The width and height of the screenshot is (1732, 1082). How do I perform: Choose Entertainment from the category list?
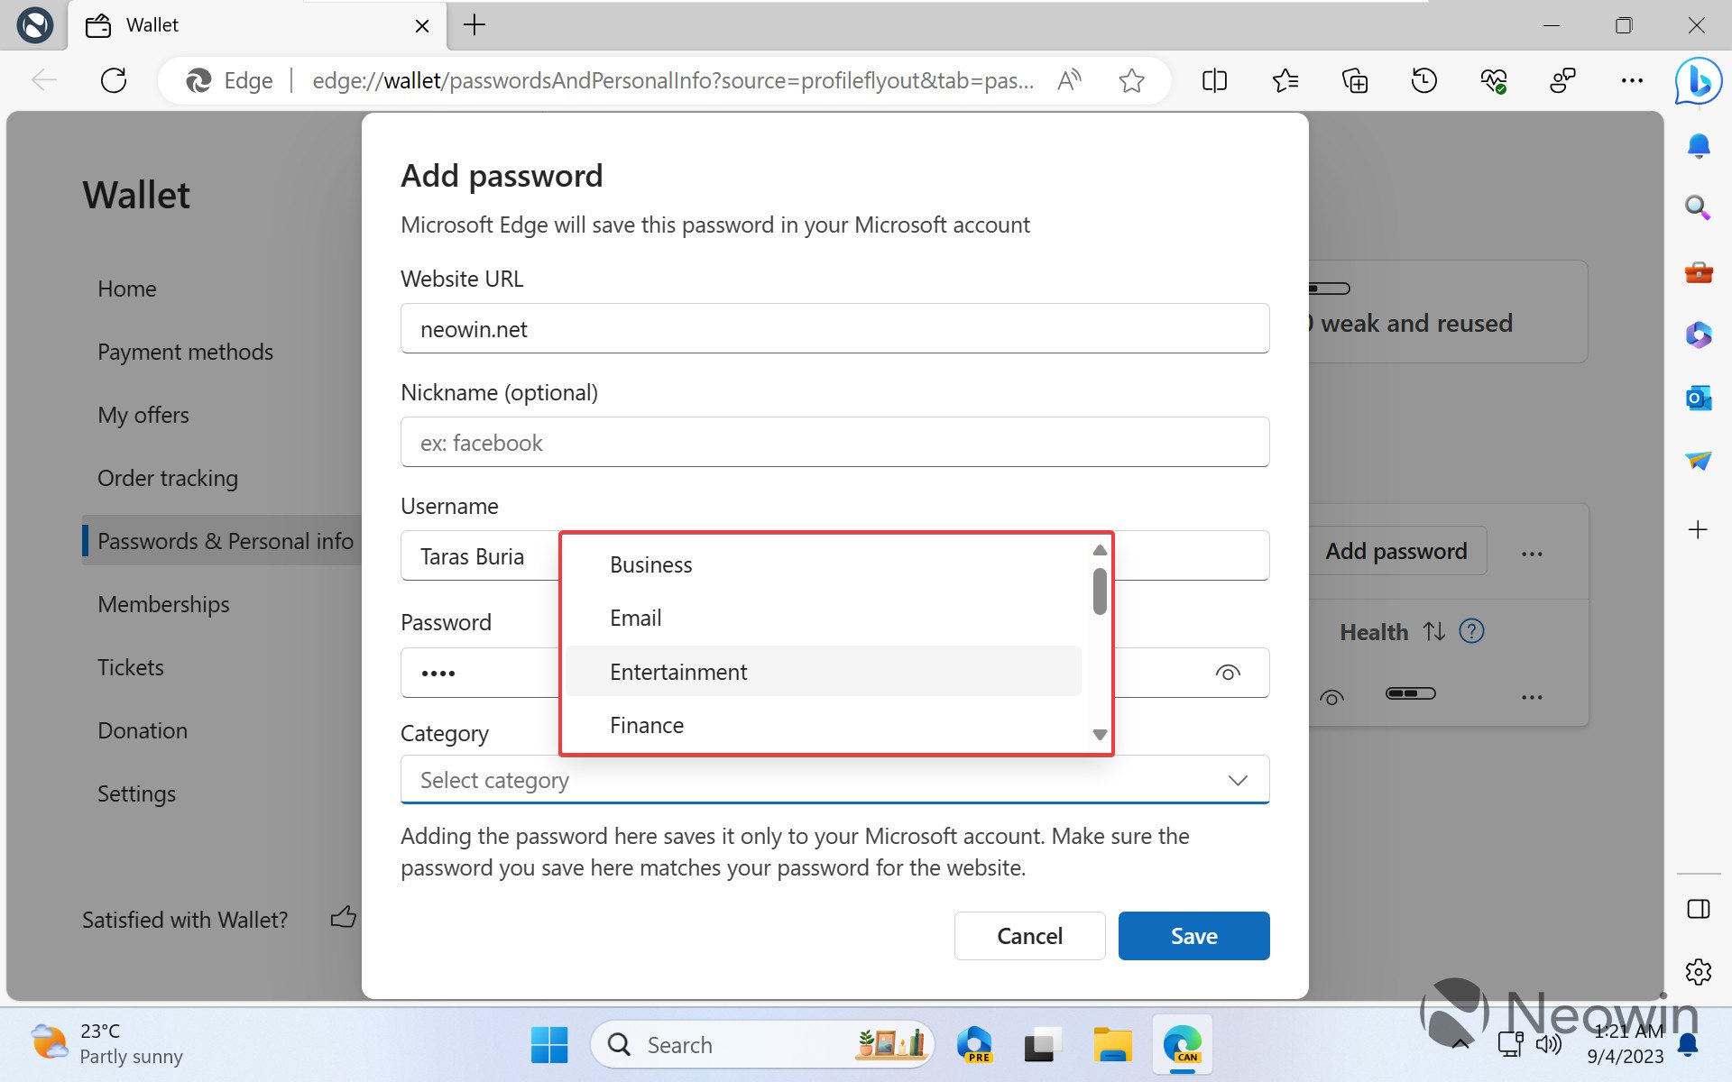(x=678, y=672)
